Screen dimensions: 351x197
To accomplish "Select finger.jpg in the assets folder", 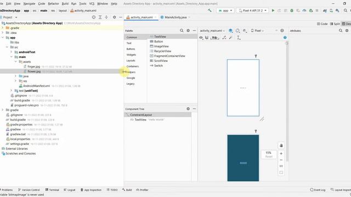I will (34, 67).
